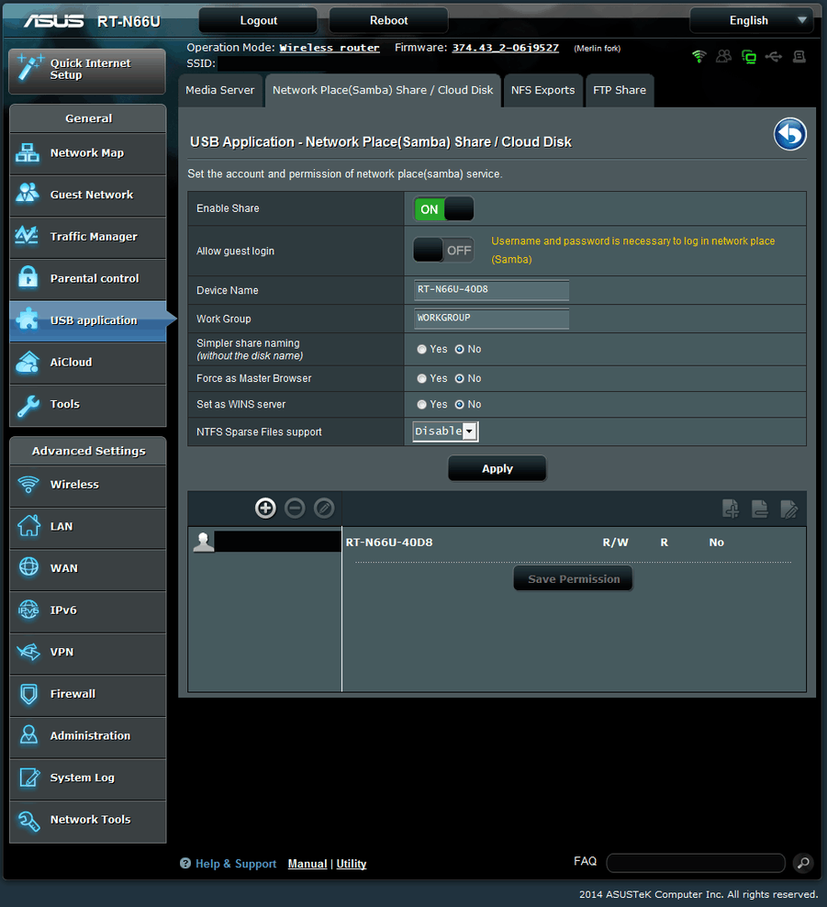The image size is (827, 907).
Task: Open Wireless advanced settings
Action: (x=88, y=486)
